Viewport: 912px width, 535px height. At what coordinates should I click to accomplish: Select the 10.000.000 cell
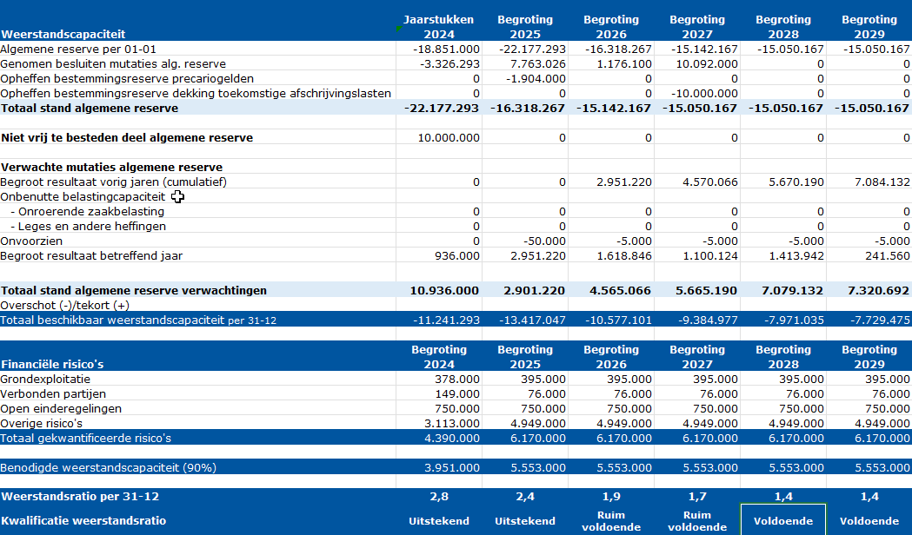coord(449,138)
